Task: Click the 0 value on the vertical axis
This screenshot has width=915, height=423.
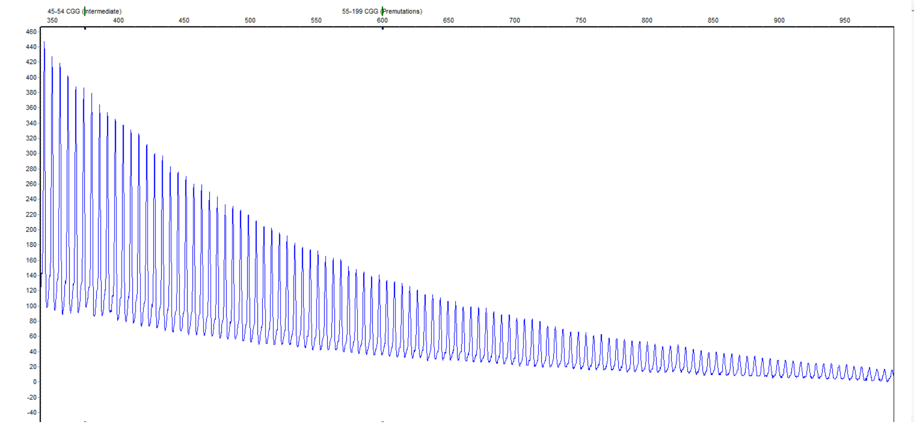Action: (35, 382)
